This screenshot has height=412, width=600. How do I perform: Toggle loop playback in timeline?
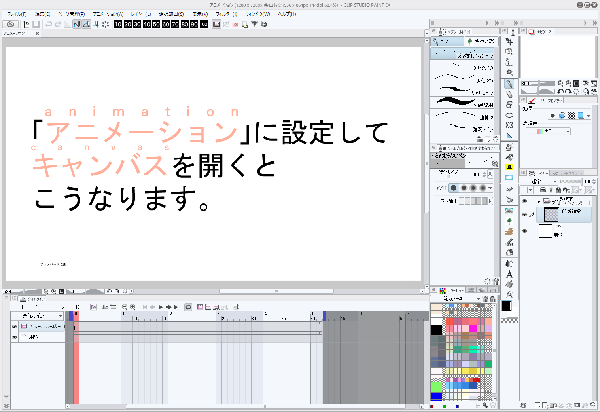coord(188,307)
